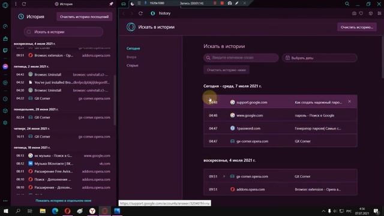
Task: Select the Вчера filter
Action: [x=131, y=57]
